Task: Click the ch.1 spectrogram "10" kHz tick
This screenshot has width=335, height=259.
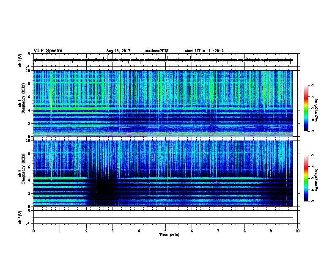Action: (x=28, y=71)
